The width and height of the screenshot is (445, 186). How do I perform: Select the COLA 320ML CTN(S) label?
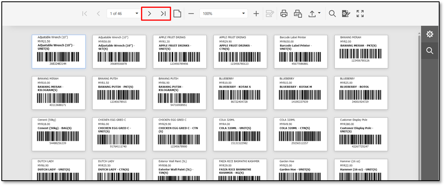[300, 134]
